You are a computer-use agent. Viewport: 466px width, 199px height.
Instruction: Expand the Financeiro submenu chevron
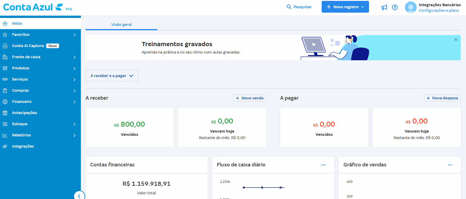75,102
